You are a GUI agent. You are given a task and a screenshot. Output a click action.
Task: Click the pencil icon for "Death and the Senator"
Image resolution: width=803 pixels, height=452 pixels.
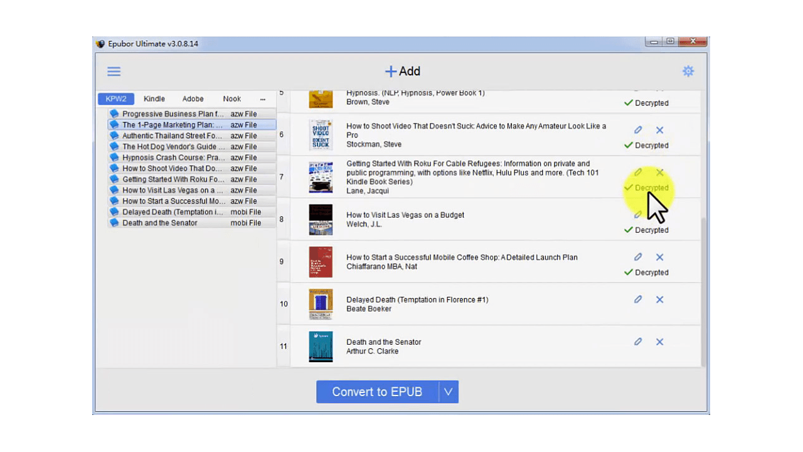(638, 342)
